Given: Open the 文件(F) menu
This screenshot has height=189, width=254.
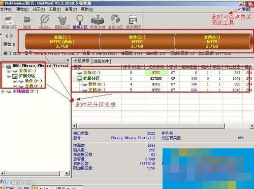Looking at the screenshot, I should (x=6, y=9).
